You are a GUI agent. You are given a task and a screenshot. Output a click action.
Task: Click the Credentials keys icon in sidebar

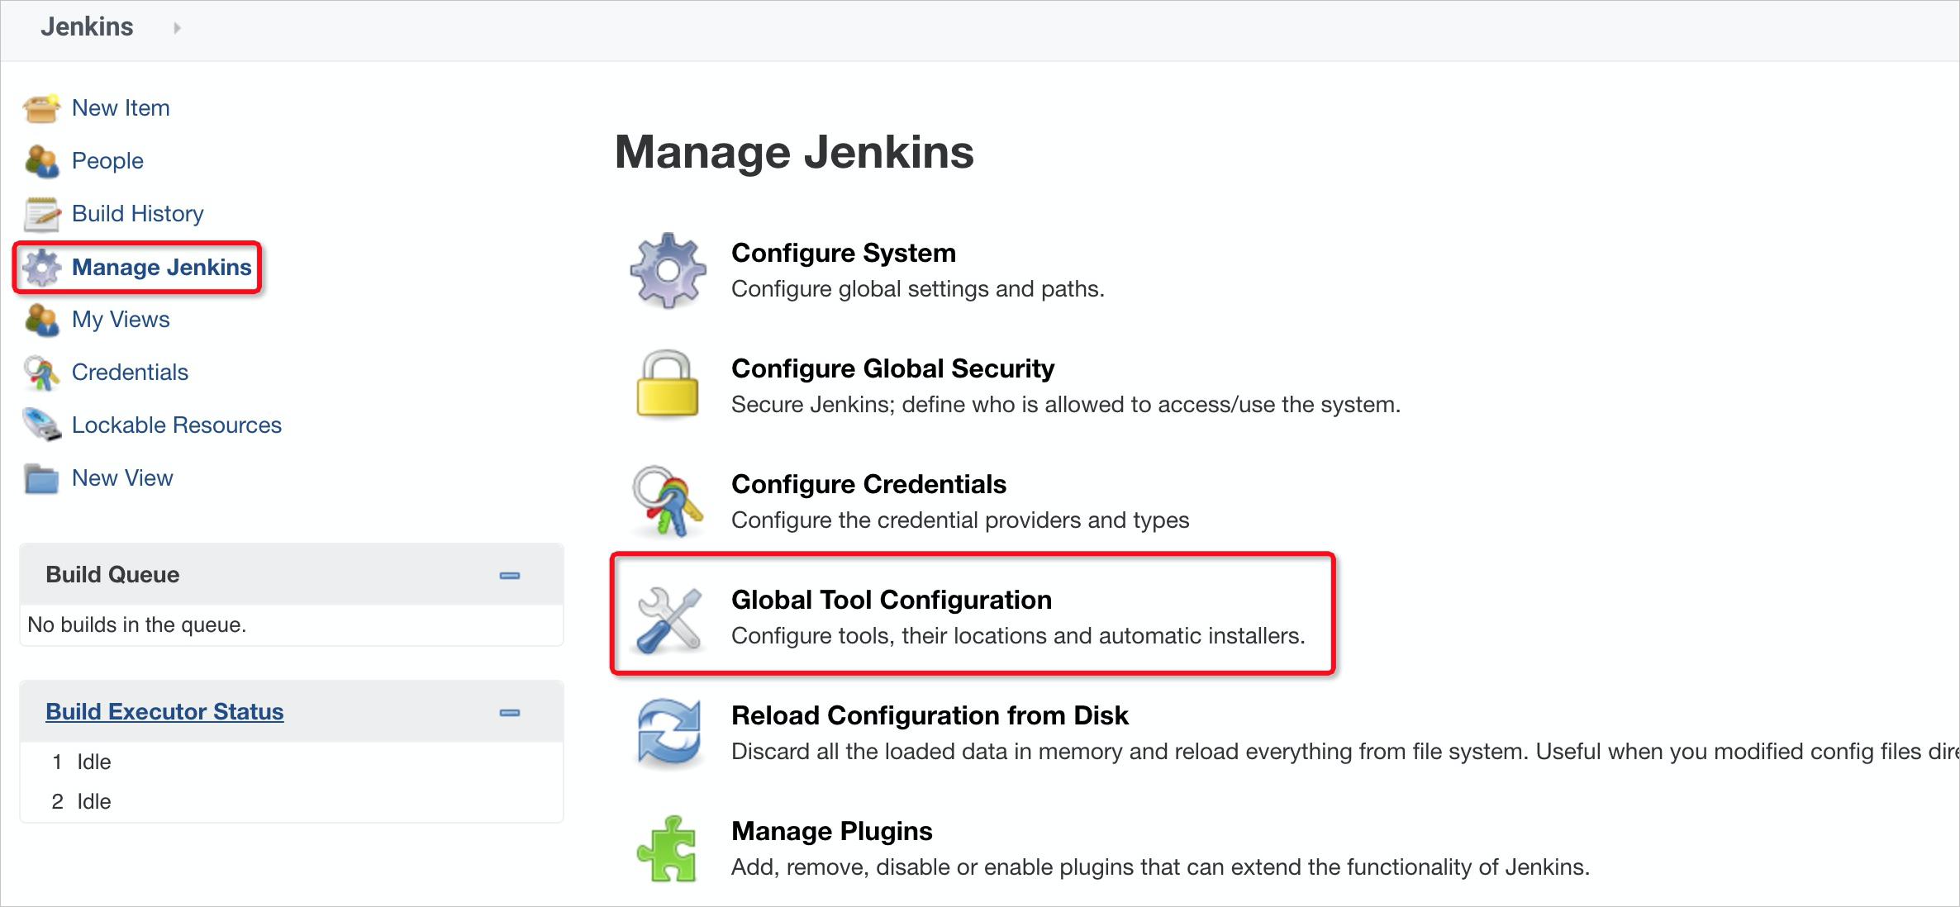pos(41,373)
